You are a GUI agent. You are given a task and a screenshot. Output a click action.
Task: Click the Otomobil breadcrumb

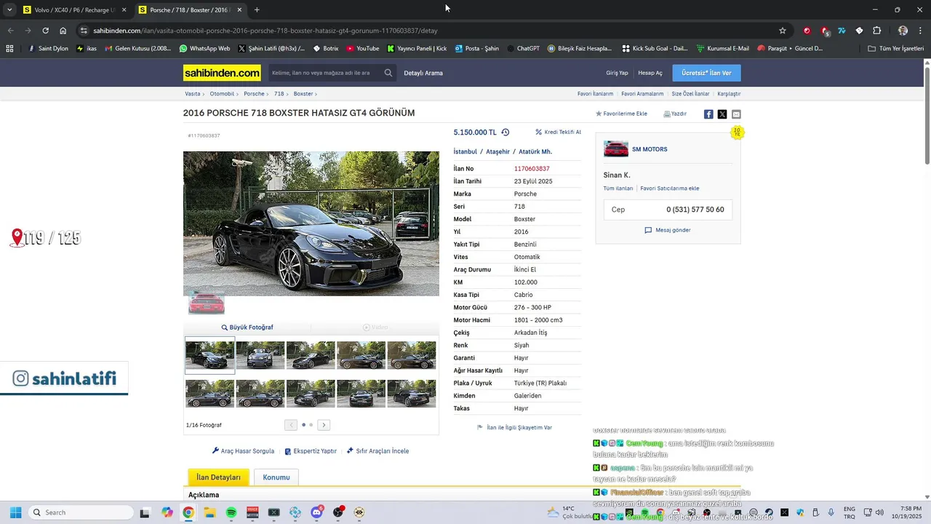[x=222, y=94]
